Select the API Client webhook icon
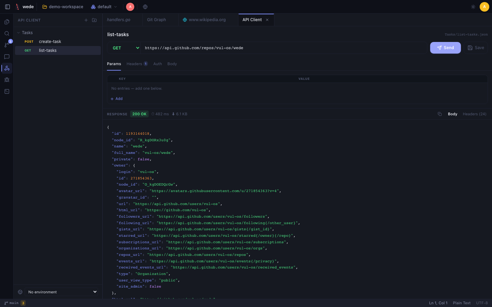The height and width of the screenshot is (307, 492). coord(7,68)
